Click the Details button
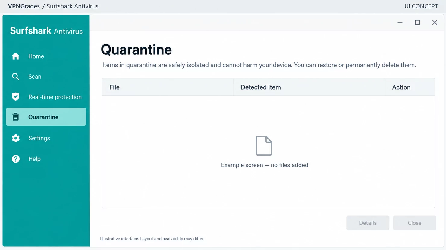The image size is (446, 250). [368, 223]
